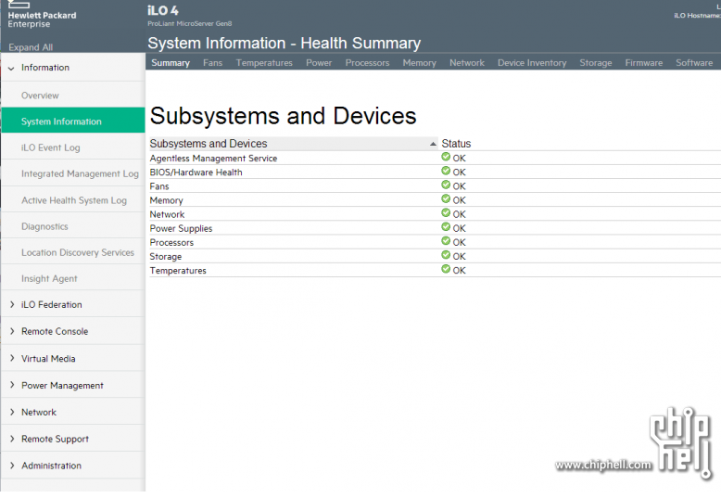Switch to the Power tab
Viewport: 721px width, 498px height.
pos(319,63)
